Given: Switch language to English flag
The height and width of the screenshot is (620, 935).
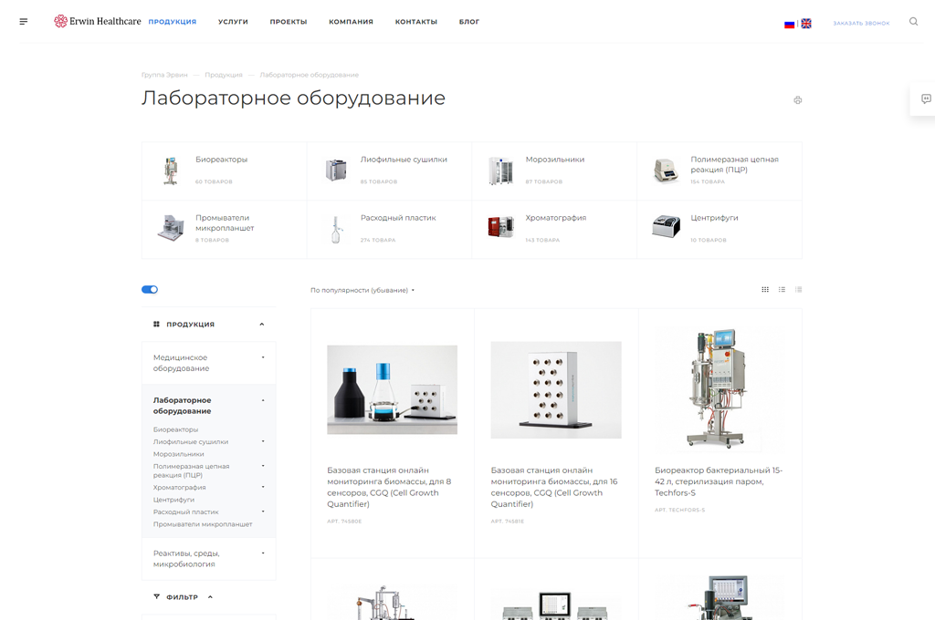Looking at the screenshot, I should pyautogui.click(x=806, y=24).
